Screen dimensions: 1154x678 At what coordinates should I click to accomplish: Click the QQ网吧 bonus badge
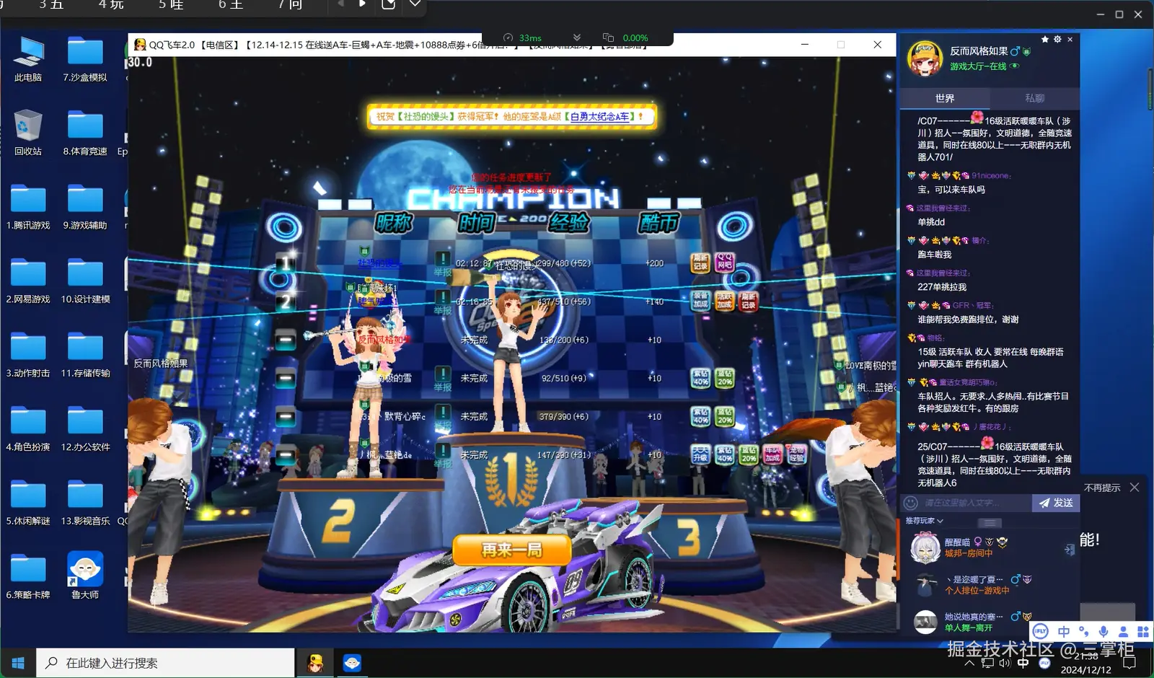point(725,262)
